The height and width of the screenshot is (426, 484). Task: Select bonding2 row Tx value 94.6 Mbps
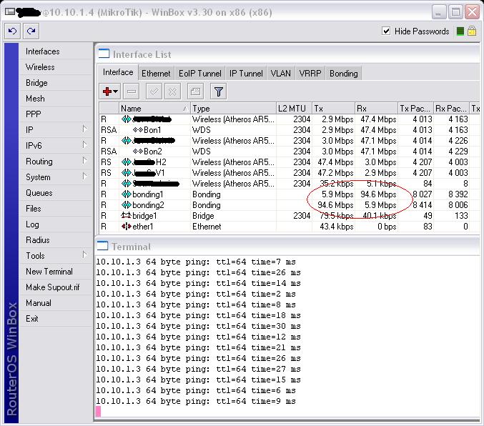point(335,205)
